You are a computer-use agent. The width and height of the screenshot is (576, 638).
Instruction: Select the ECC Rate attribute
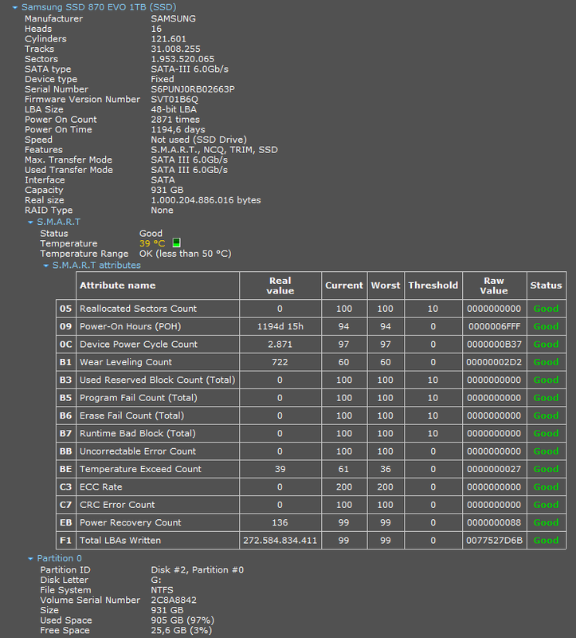[x=101, y=487]
